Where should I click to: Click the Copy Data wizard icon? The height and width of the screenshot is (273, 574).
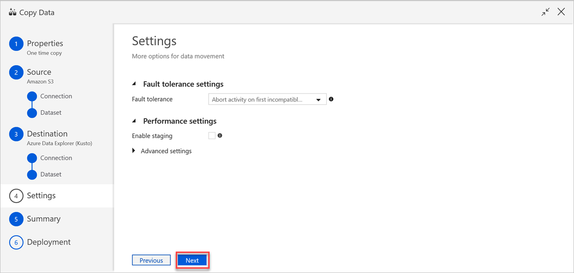(x=12, y=12)
